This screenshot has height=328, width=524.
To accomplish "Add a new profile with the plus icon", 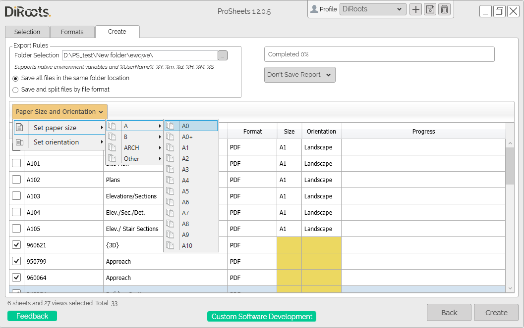I will (415, 9).
